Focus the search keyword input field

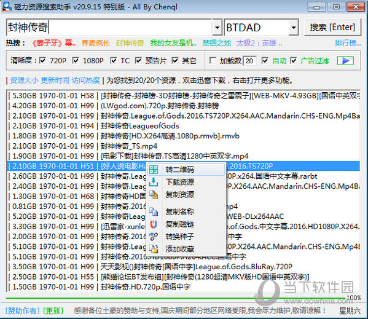[109, 28]
